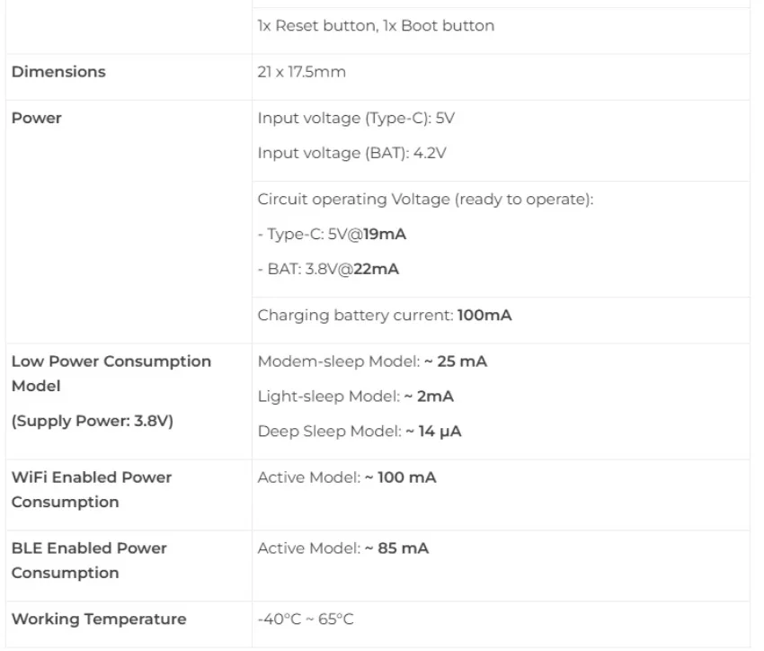764x651 pixels.
Task: Click Modem-sleep Model ~ 25 mA line
Action: 372,361
